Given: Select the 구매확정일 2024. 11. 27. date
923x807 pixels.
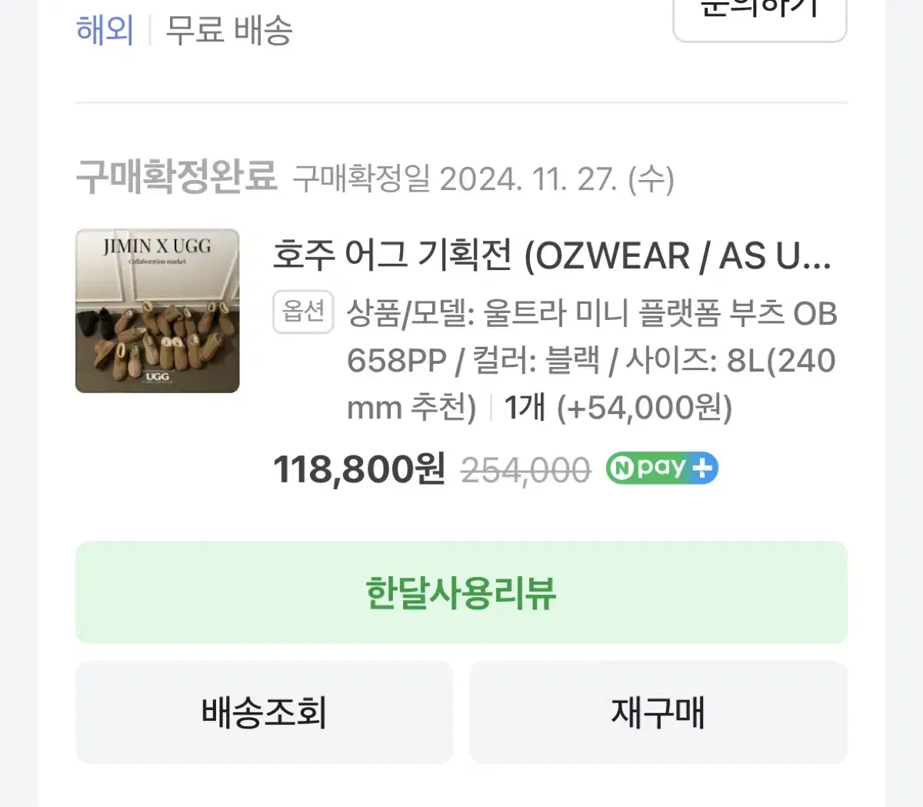Looking at the screenshot, I should [483, 179].
